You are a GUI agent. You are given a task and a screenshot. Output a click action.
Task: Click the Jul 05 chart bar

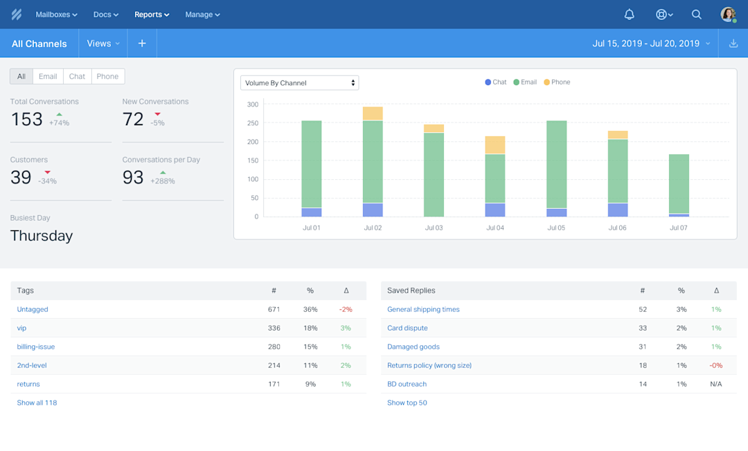pyautogui.click(x=556, y=169)
